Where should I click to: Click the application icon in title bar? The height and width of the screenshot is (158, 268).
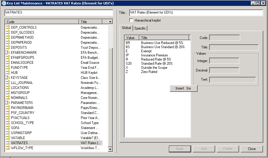4,3
